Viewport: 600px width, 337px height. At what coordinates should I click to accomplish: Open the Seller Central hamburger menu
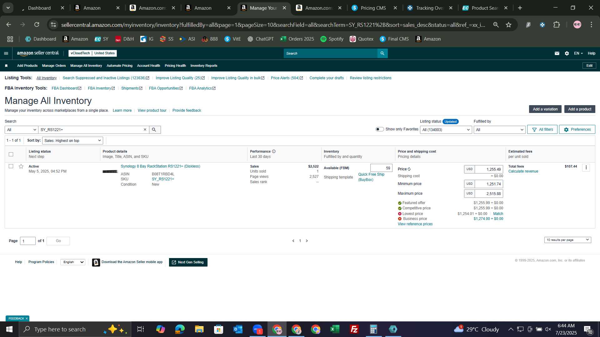[6, 53]
